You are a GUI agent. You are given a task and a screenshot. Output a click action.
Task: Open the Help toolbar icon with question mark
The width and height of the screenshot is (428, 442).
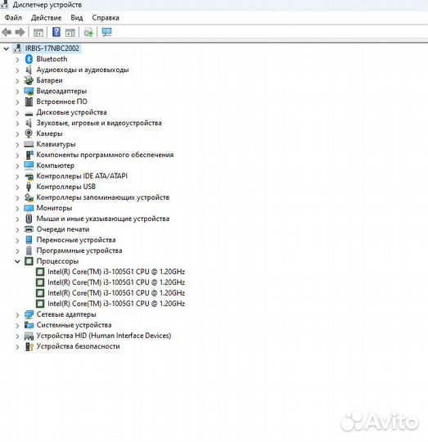pyautogui.click(x=56, y=32)
